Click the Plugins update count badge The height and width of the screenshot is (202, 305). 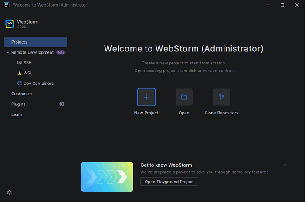62,104
